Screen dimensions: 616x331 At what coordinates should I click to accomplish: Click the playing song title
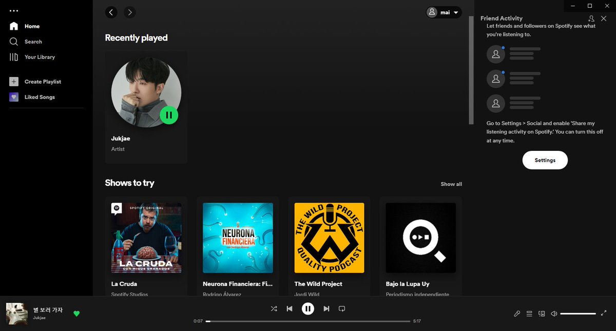[x=48, y=310]
